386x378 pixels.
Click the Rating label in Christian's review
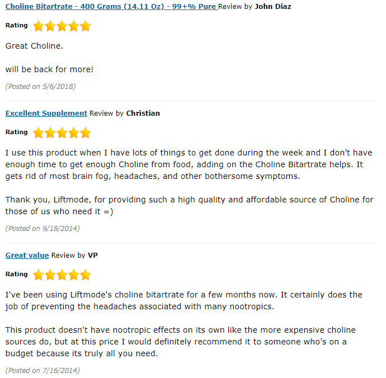[16, 132]
